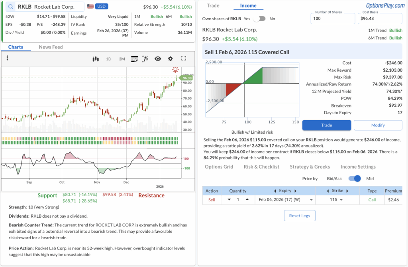
Task: Open the chart's three-dot options menu
Action: [x=7, y=58]
